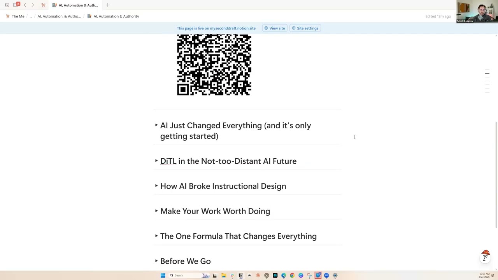Click the AI, Automation & Authority breadcrumb
The image size is (498, 280).
[x=113, y=16]
